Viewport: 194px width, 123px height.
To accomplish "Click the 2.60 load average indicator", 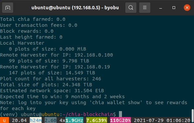I will 51,120.
